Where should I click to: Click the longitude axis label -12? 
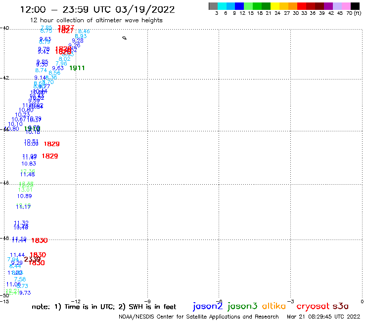76,301
